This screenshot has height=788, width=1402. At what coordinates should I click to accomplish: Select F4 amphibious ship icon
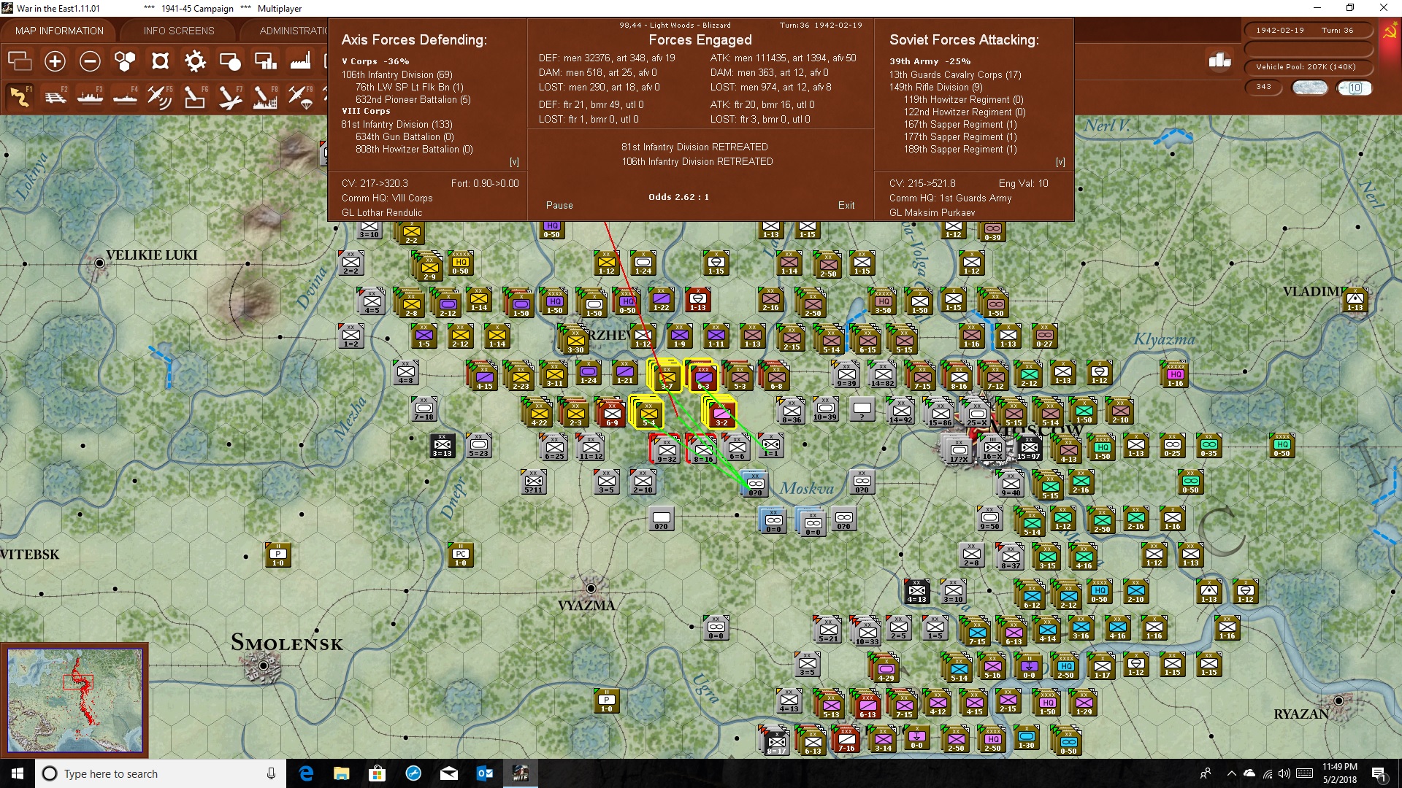click(x=125, y=97)
